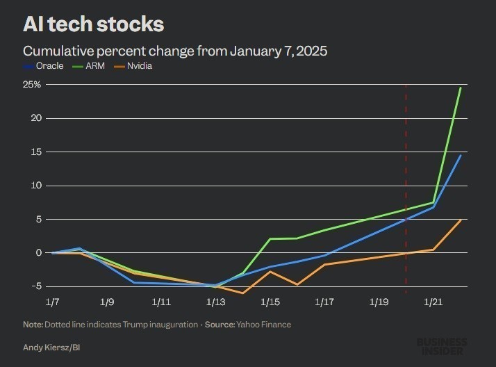Select the Oracle legend label

click(x=49, y=66)
